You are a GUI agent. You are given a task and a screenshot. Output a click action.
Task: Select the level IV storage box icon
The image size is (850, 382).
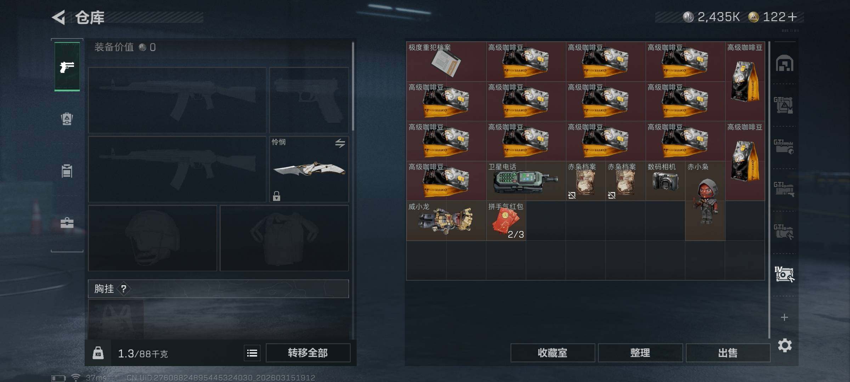784,274
